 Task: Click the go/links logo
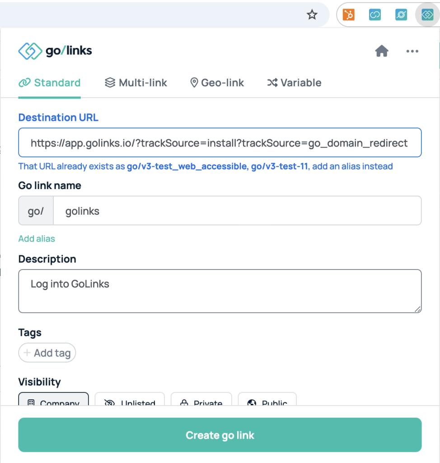tap(54, 51)
